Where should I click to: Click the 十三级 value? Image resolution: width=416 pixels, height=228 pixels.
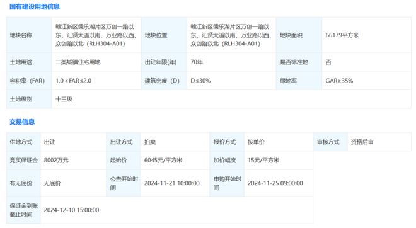point(64,100)
